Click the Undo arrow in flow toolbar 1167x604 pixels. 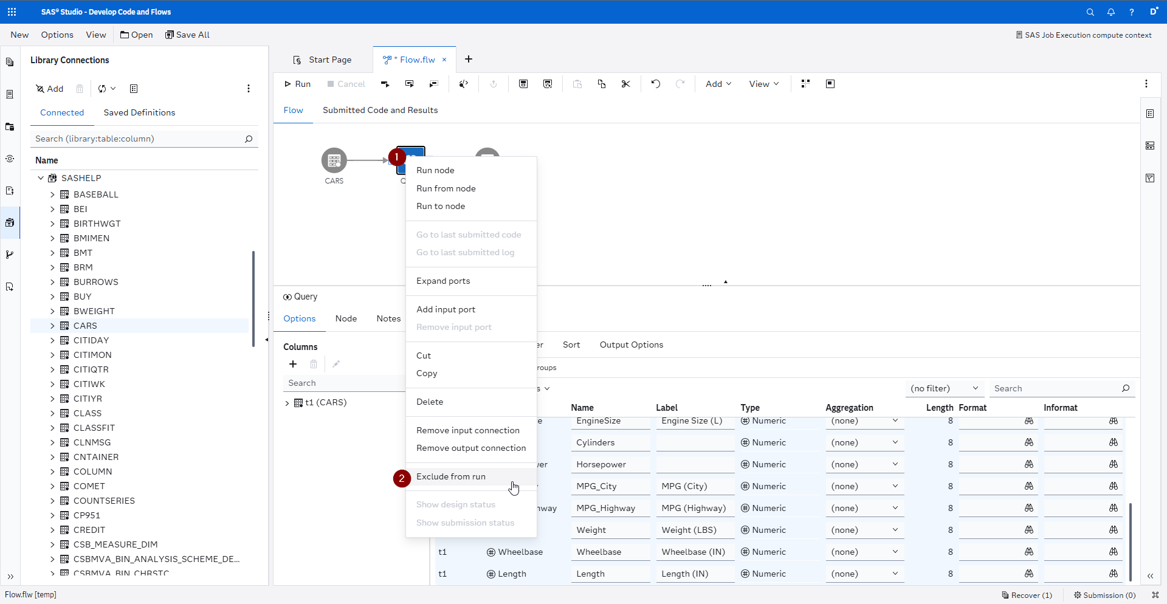tap(655, 84)
